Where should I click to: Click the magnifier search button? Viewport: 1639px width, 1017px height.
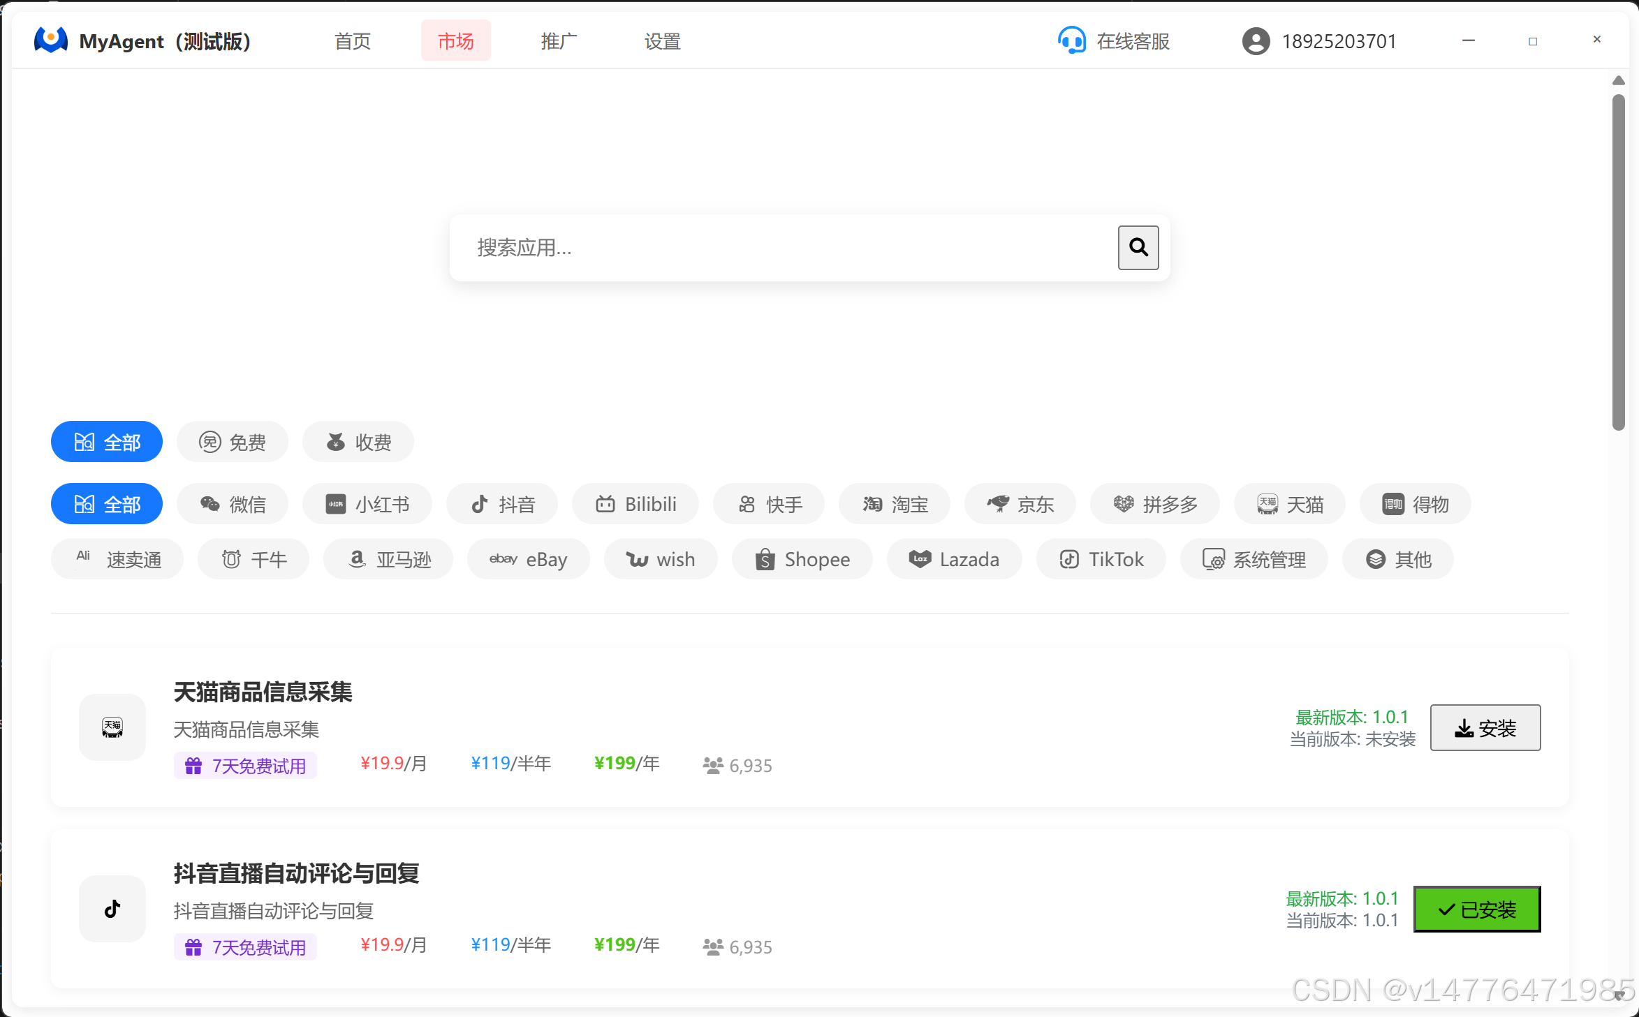tap(1138, 248)
